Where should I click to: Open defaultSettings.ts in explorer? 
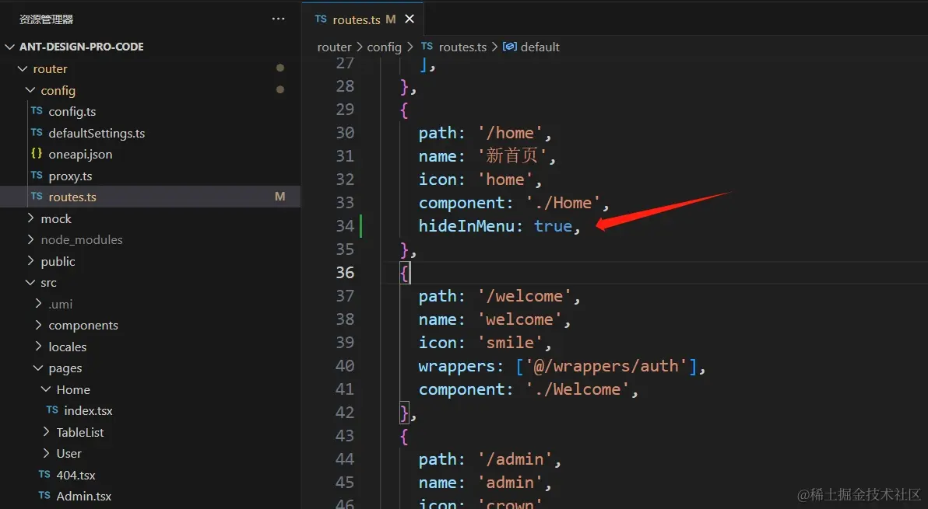click(97, 134)
